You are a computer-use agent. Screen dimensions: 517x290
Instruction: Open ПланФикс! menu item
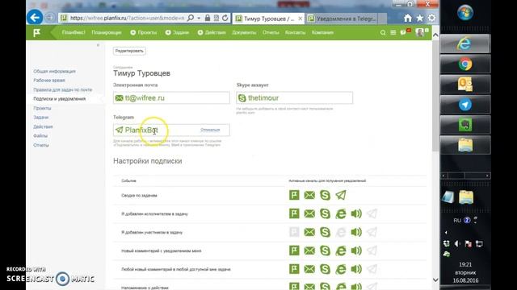(74, 32)
